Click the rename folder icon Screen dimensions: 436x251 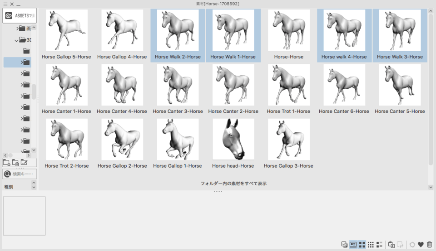(24, 163)
